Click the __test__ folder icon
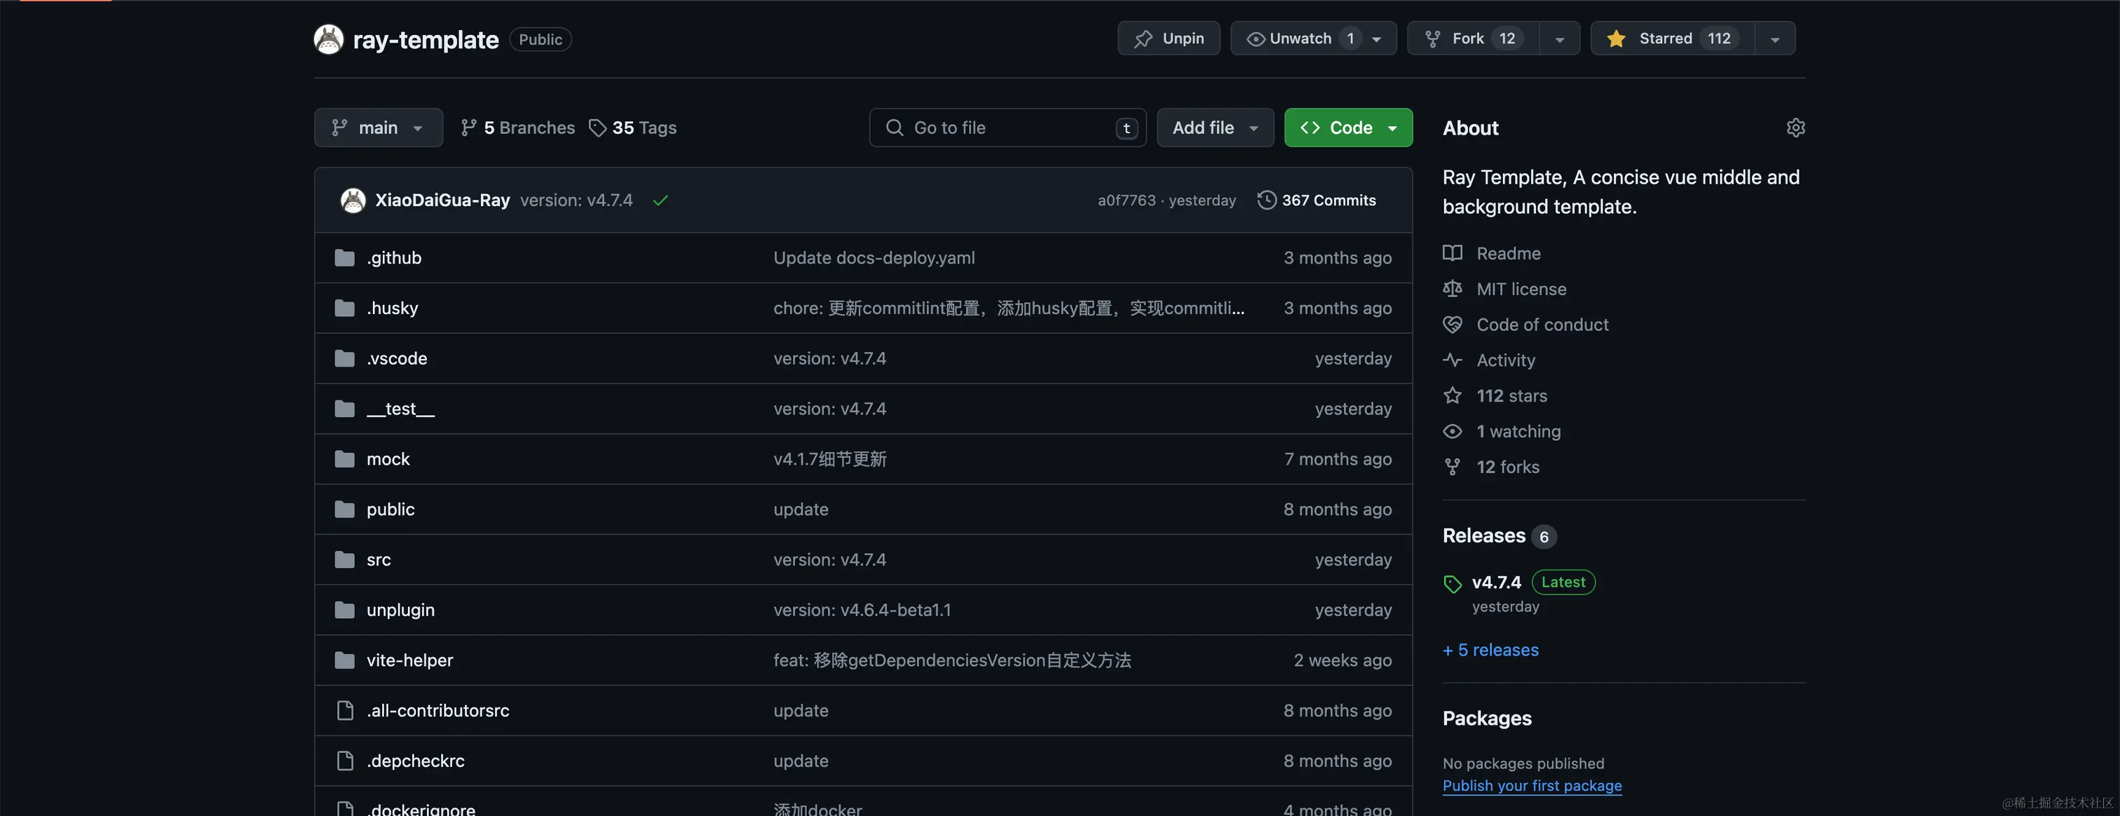 point(345,408)
